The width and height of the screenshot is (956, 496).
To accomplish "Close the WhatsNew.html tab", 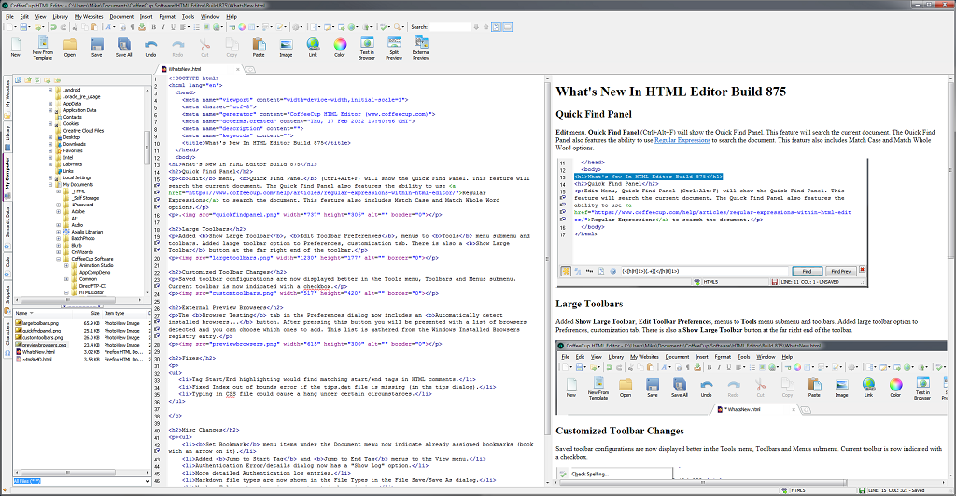I will (238, 69).
